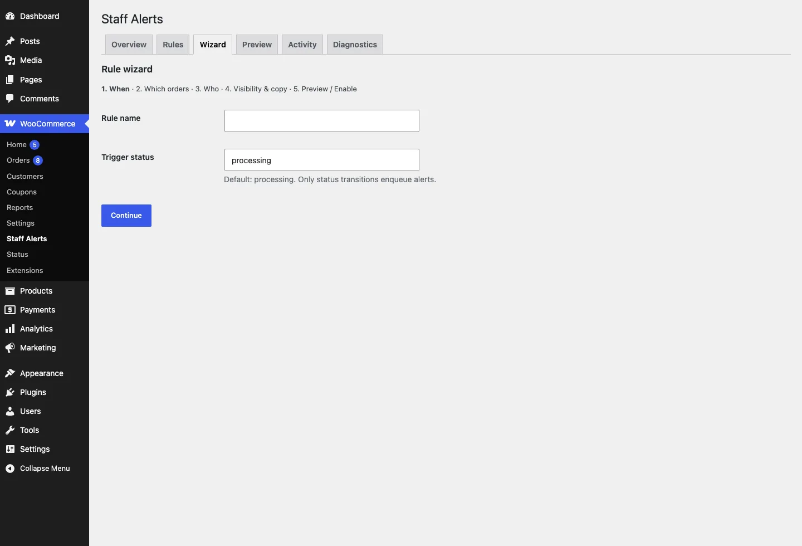
Task: Click the Tools wrench icon
Action: click(x=10, y=430)
